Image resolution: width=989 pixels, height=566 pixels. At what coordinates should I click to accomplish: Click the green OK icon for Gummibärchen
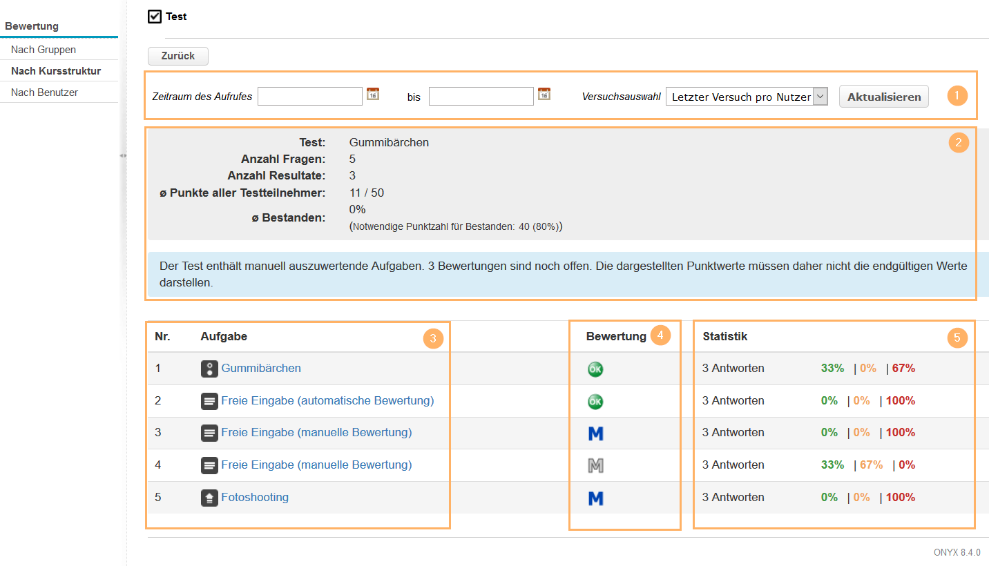coord(595,369)
